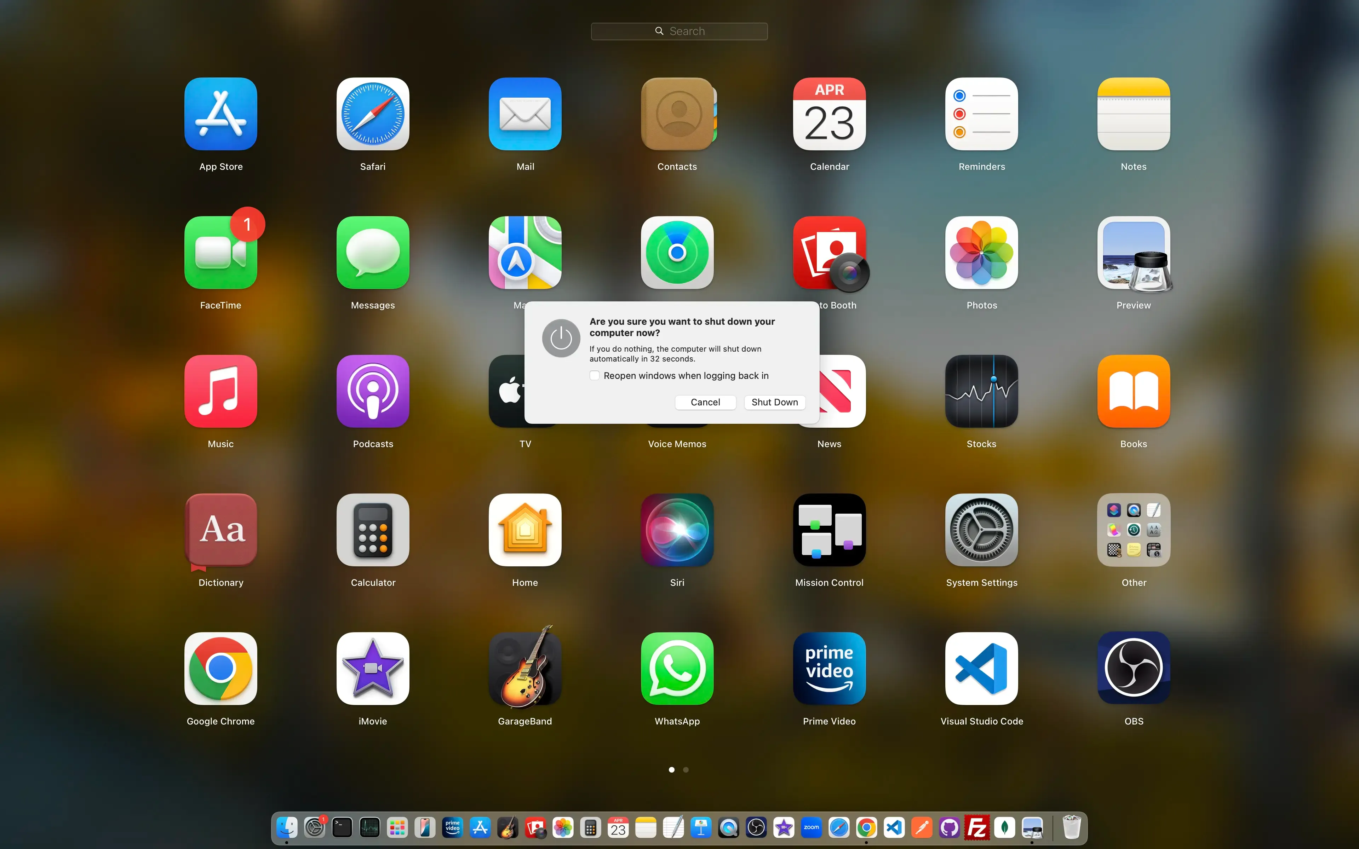Image resolution: width=1359 pixels, height=849 pixels.
Task: Open Reminders from the Launchpad grid
Action: [x=982, y=114]
